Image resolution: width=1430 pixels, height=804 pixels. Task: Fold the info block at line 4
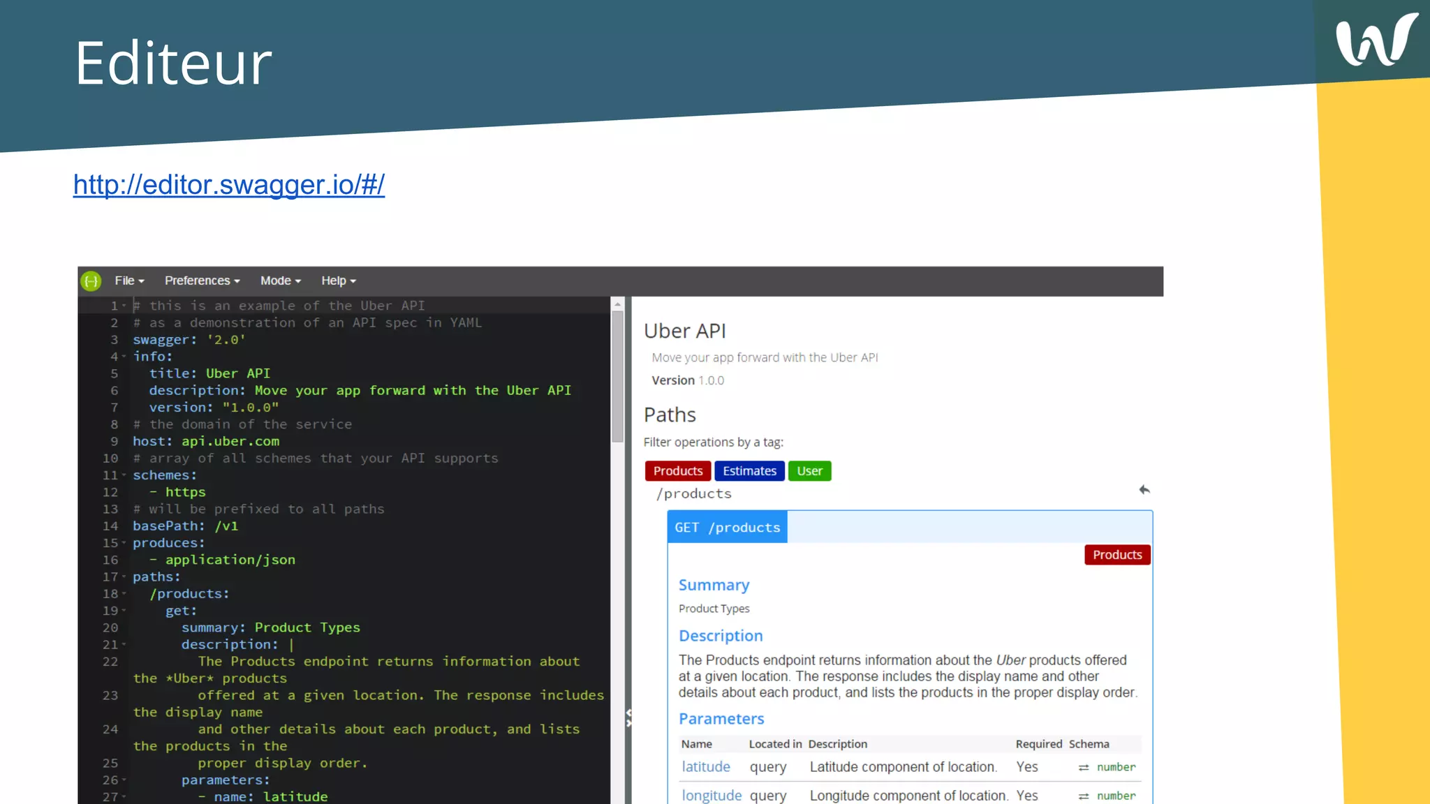coord(124,357)
